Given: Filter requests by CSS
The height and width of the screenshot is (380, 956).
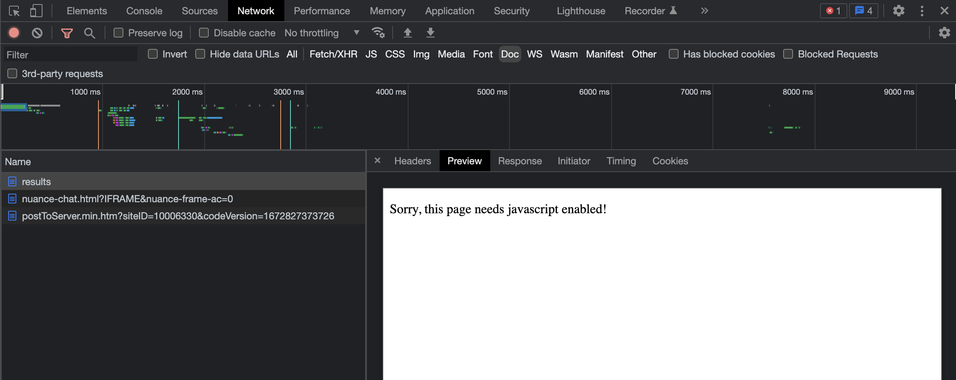Looking at the screenshot, I should tap(395, 54).
